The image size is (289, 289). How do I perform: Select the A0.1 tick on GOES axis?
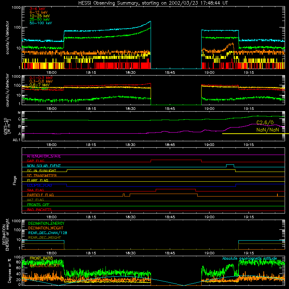click(17, 140)
